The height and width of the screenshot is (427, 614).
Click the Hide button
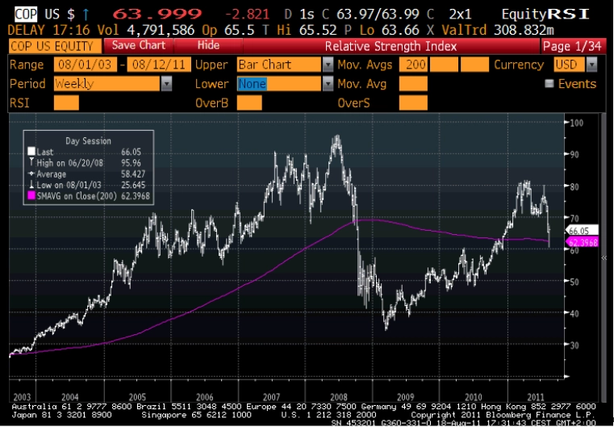click(x=208, y=46)
